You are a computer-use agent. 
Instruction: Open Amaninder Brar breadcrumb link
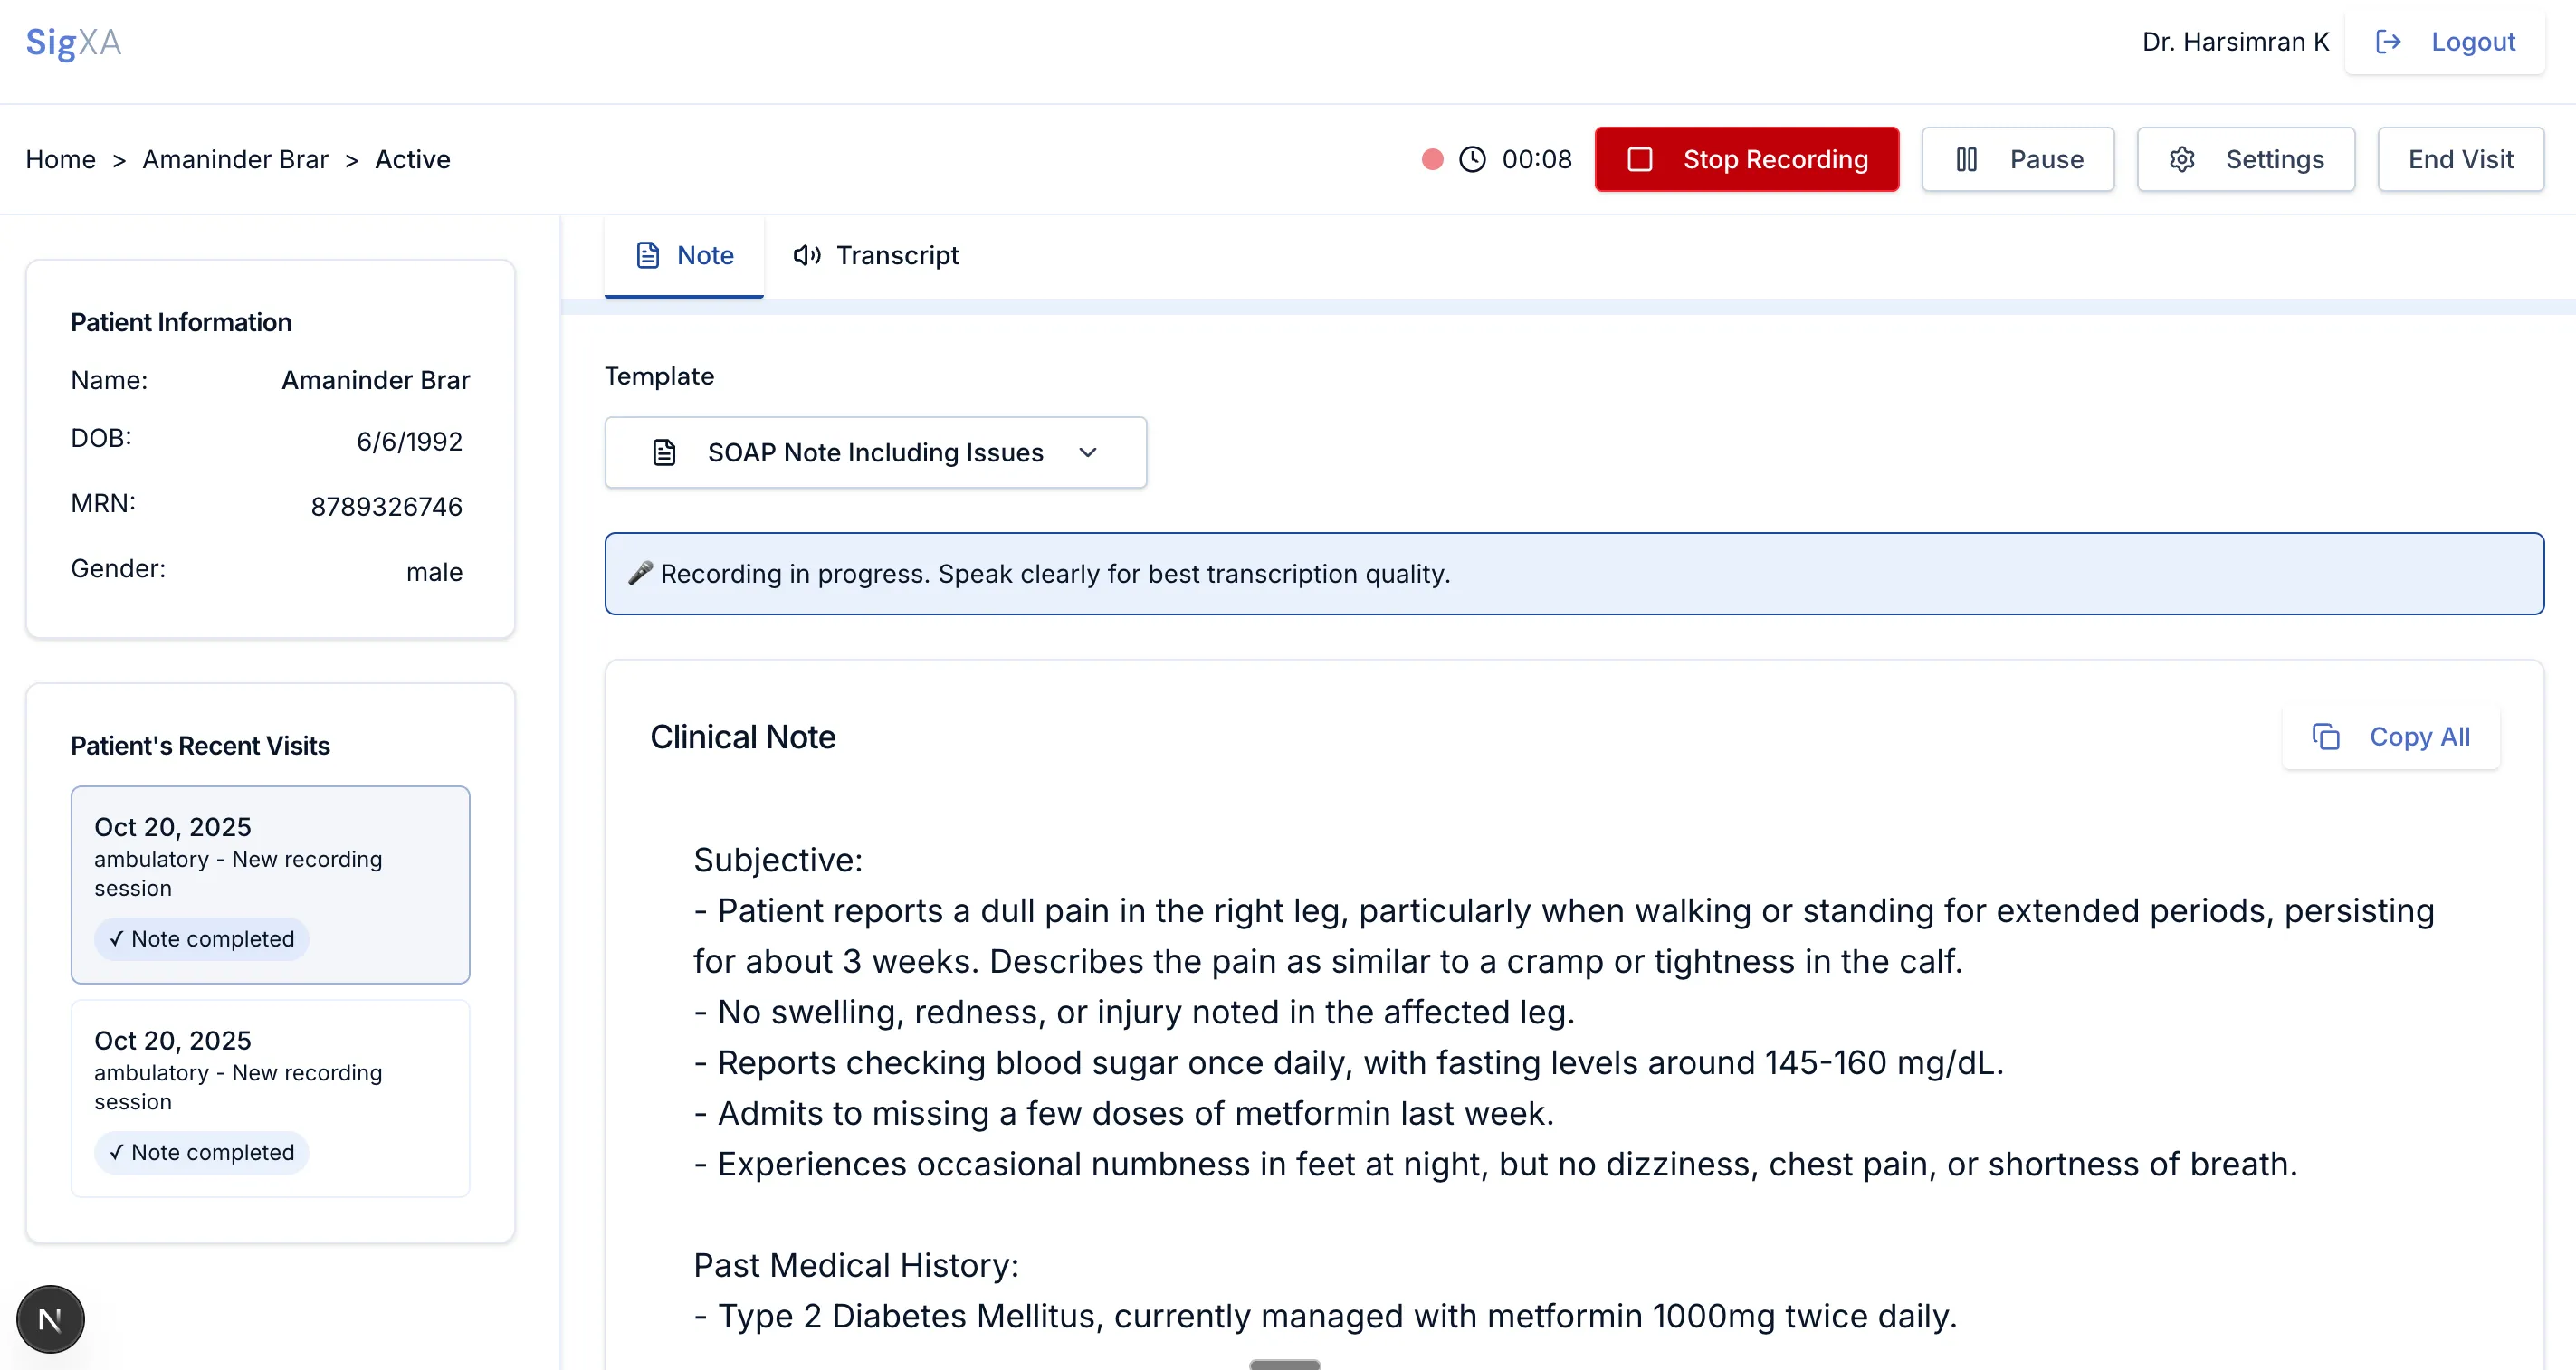point(235,159)
